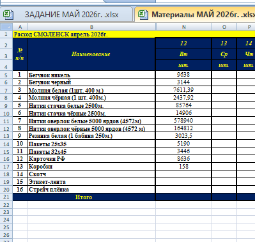Switch to ЗАДАНИЕ МАЙ 2026г. workbook tab
The width and height of the screenshot is (255, 242).
pyautogui.click(x=66, y=15)
